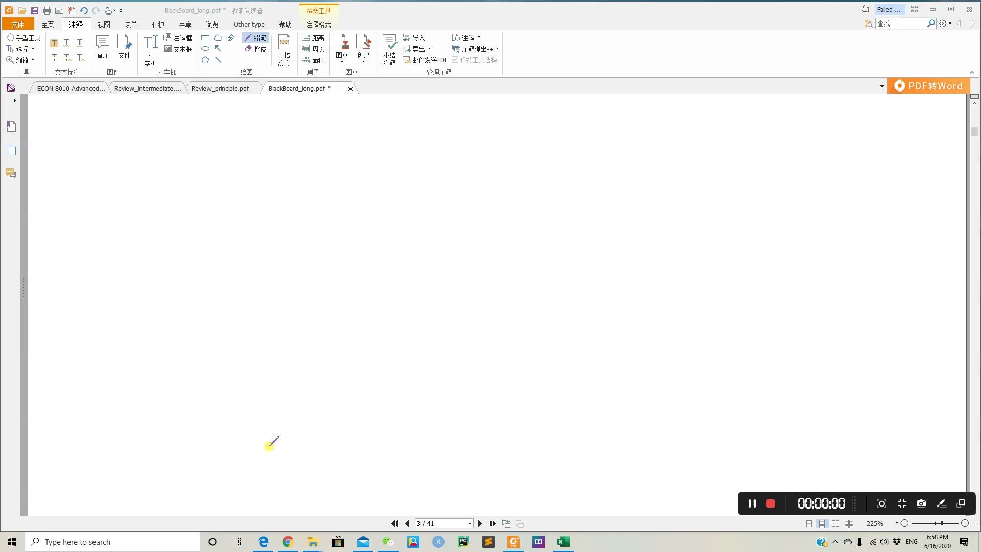Expand the Stamp (图章) dropdown
This screenshot has height=552, width=981.
pos(342,62)
